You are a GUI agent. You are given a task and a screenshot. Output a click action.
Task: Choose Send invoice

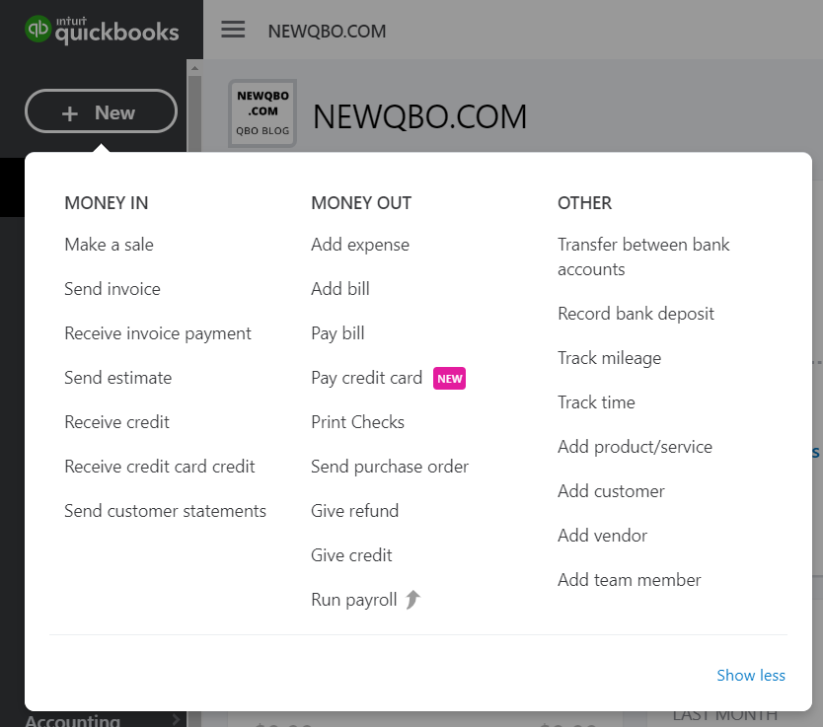tap(112, 289)
